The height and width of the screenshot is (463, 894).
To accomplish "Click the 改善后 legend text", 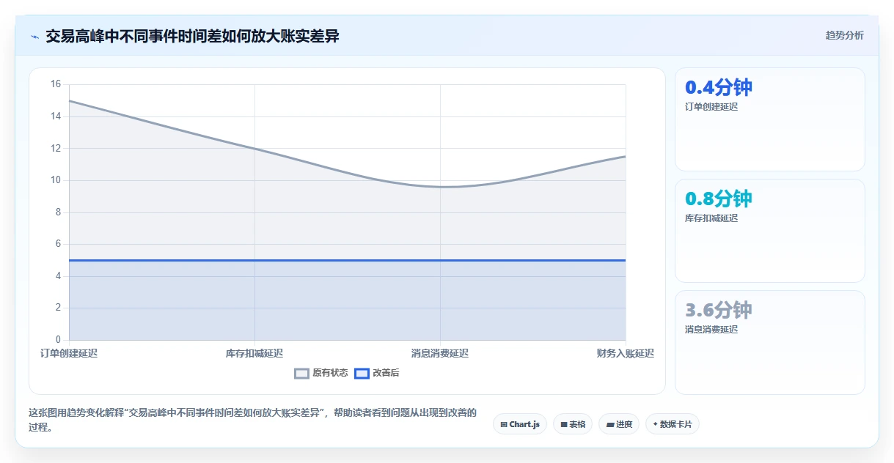I will pos(386,373).
